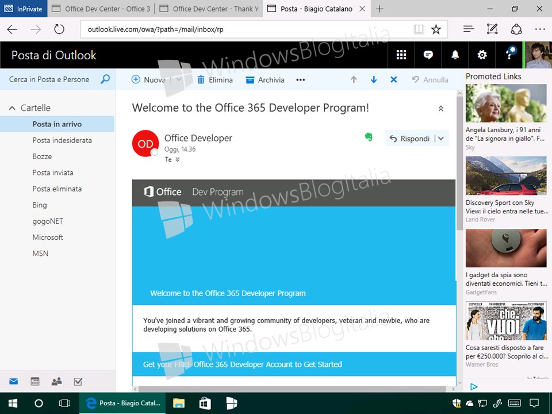Open the Skype chat icon in header
The image size is (552, 414).
(428, 55)
